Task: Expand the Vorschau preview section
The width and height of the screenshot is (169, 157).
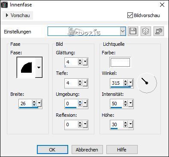Action: pos(18,15)
